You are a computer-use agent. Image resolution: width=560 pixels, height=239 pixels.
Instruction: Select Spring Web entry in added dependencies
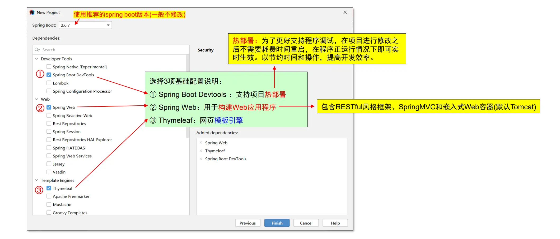point(216,143)
